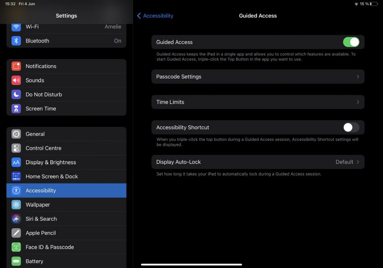Screen dimensions: 383x268
Task: Open Display & Brightness settings
Action: point(66,162)
